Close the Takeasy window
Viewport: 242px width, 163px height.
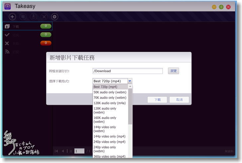(228, 7)
